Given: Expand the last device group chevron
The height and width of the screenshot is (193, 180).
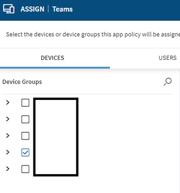Looking at the screenshot, I should coord(8,169).
